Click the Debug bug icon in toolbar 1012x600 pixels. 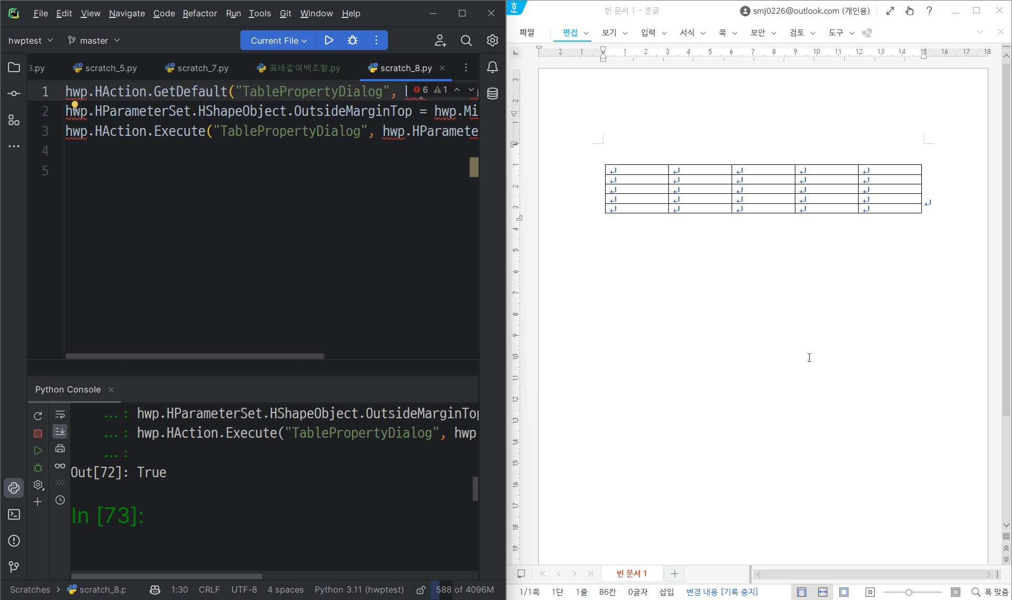click(x=353, y=41)
